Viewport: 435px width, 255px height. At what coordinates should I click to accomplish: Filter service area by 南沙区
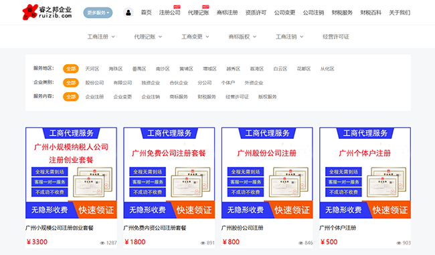coord(163,69)
